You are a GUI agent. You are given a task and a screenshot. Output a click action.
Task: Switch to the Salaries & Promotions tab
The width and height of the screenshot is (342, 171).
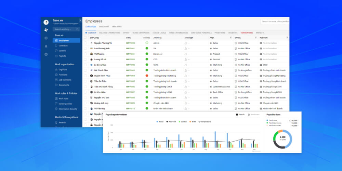click(x=110, y=33)
